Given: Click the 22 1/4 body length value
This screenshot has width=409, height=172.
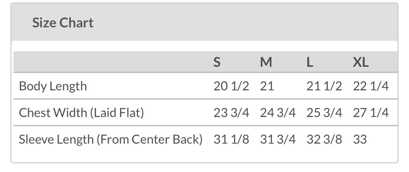Looking at the screenshot, I should click(370, 86).
